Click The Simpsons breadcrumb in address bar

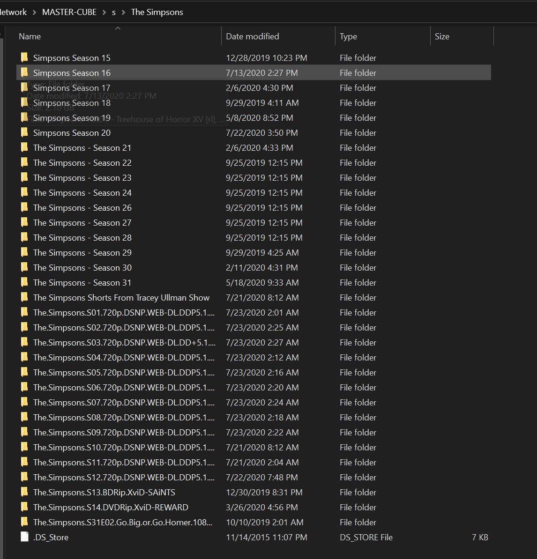point(157,12)
